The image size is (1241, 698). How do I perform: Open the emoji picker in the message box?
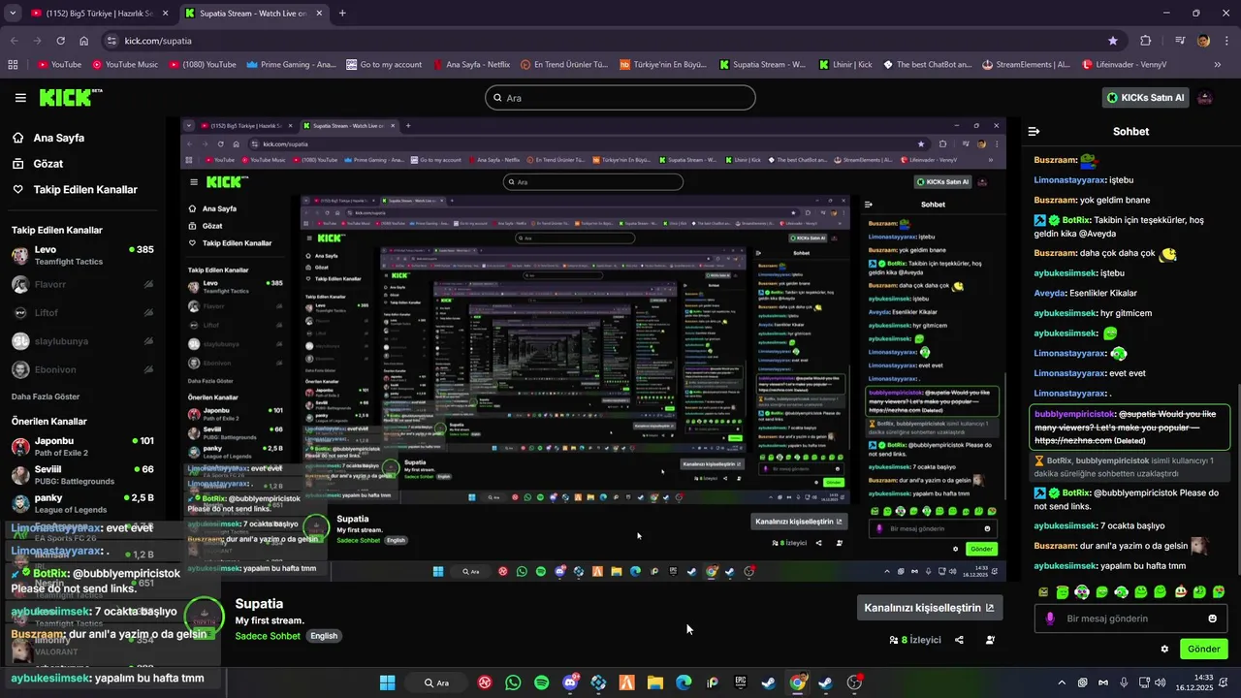tap(1212, 619)
